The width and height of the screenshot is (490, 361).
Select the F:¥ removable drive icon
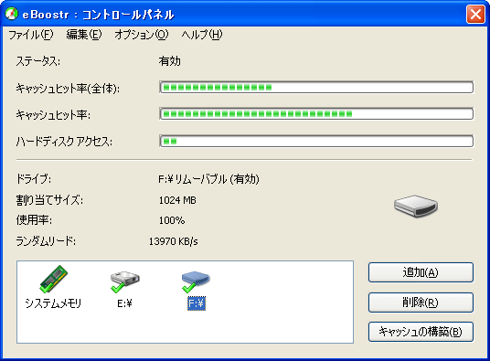[x=196, y=281]
